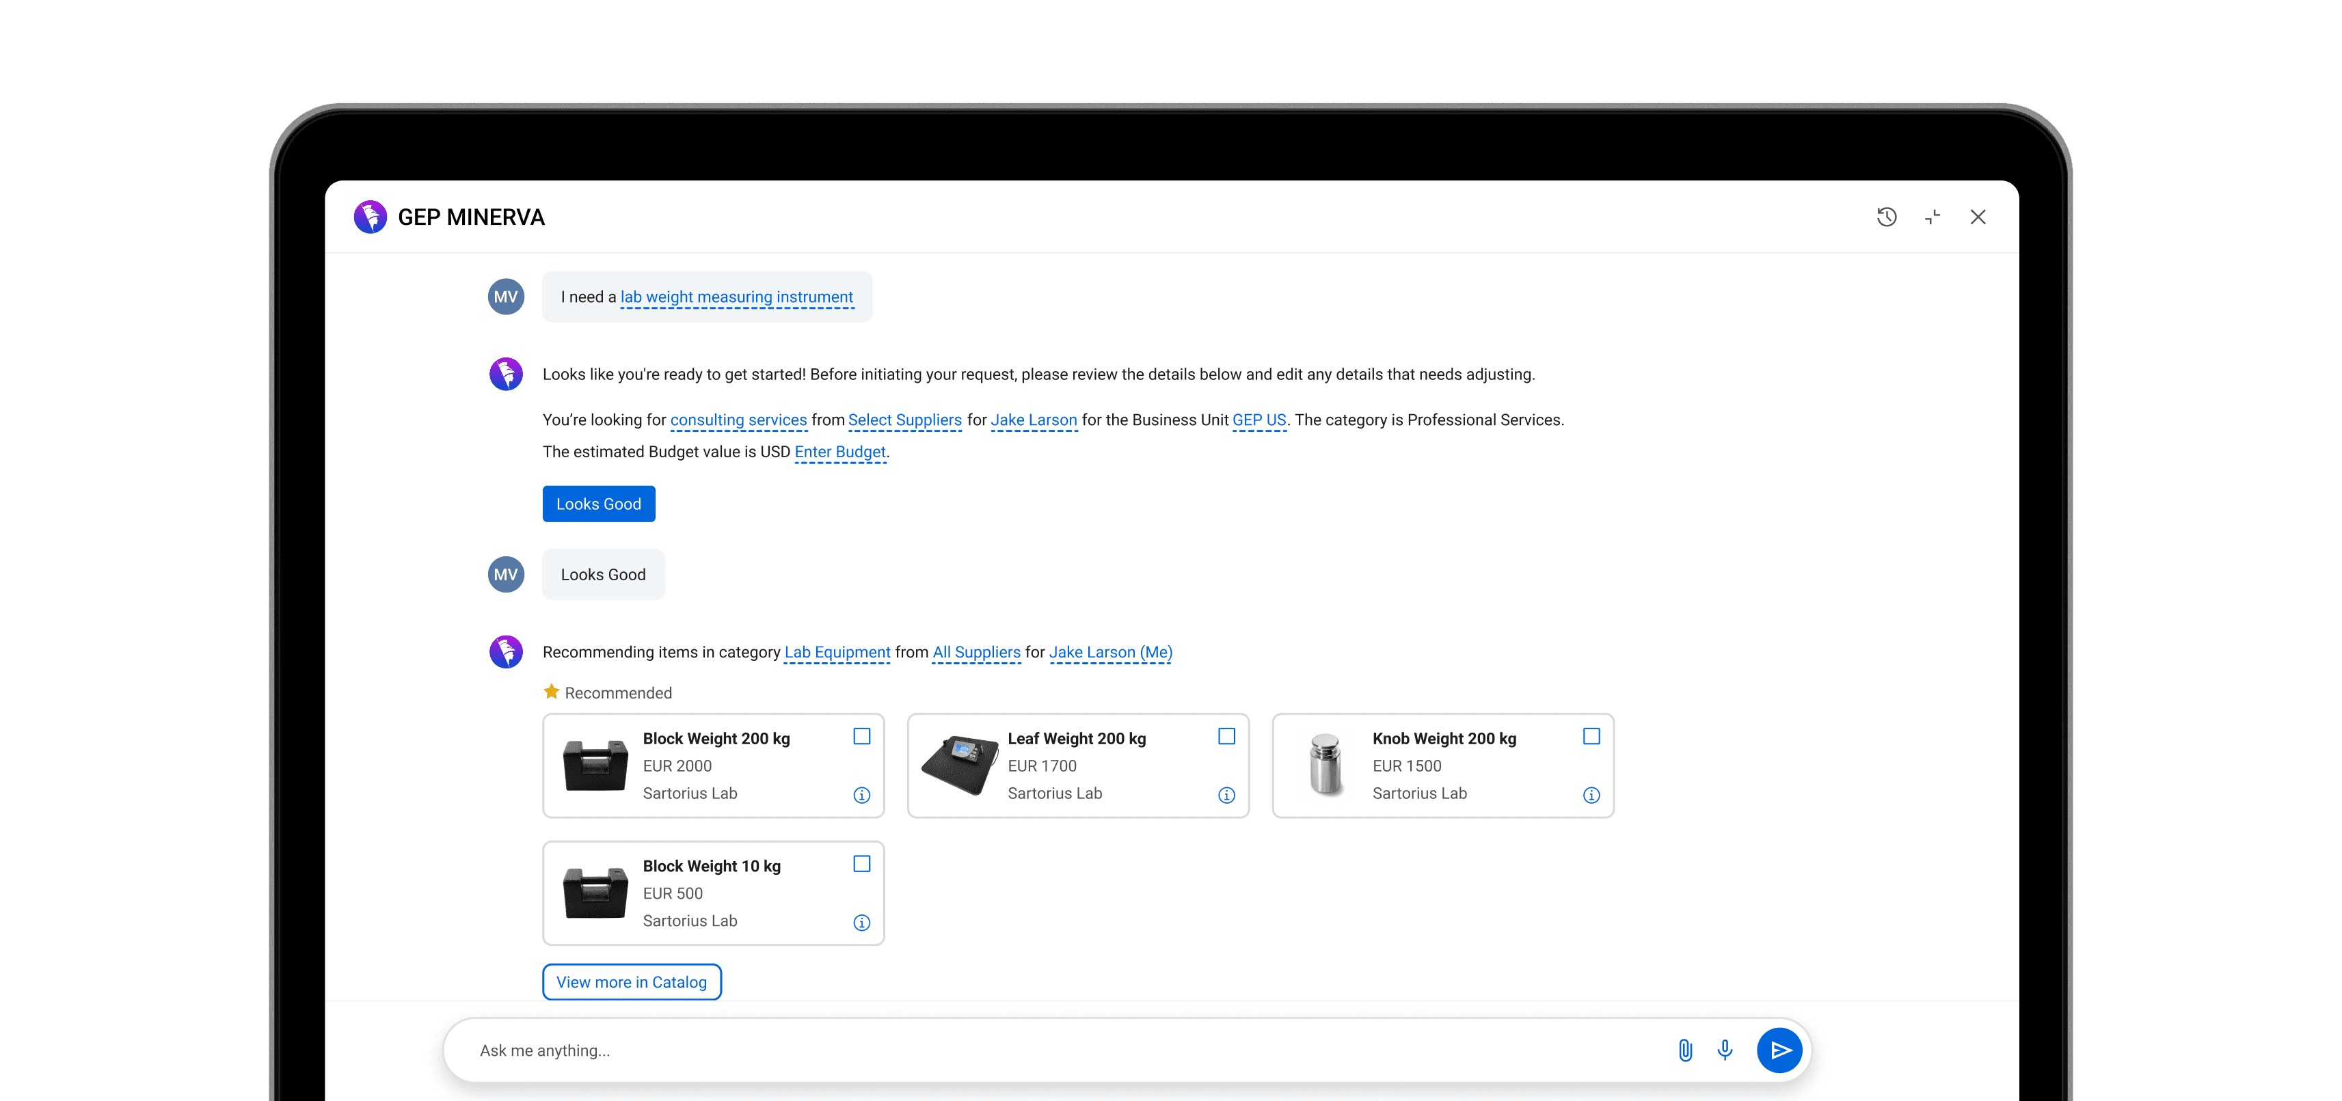Viewport: 2342px width, 1101px height.
Task: Click the Recommended star icon
Action: click(551, 692)
